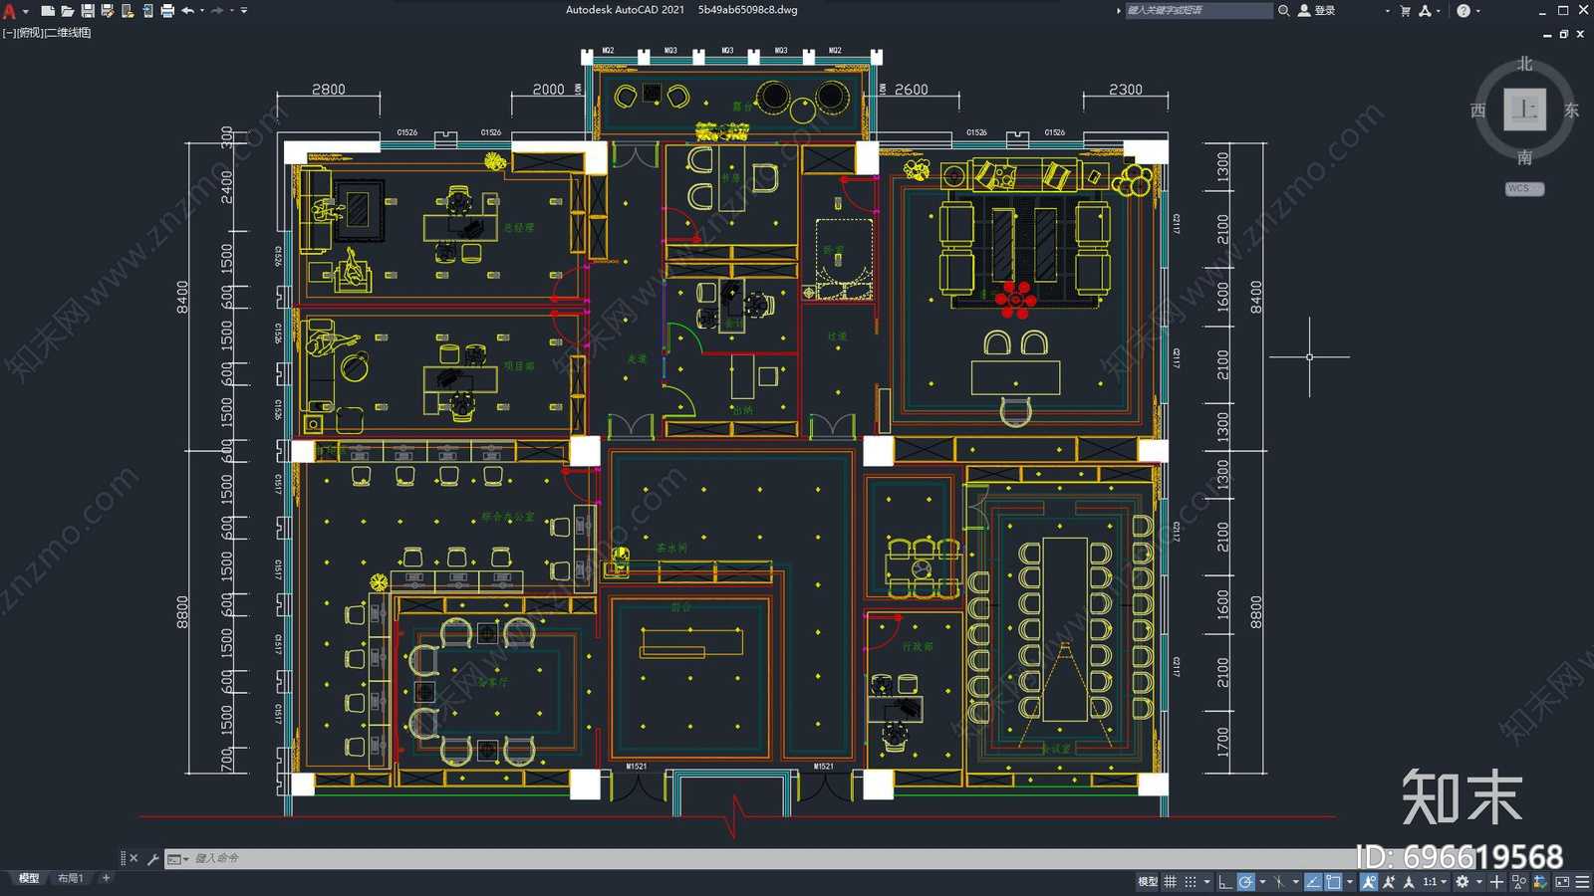Open from Web and Mobile icon
This screenshot has width=1594, height=896.
128,11
